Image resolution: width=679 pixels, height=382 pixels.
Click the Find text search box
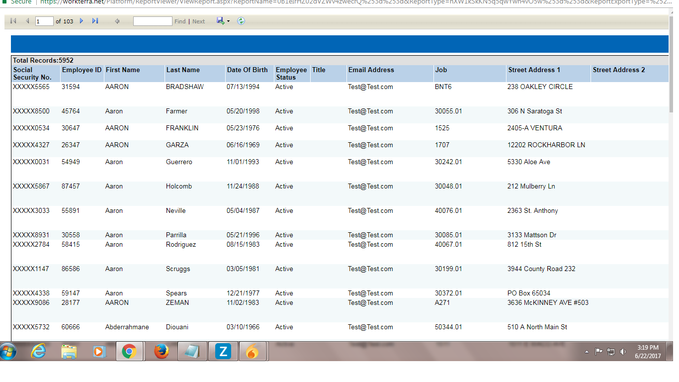click(x=153, y=21)
